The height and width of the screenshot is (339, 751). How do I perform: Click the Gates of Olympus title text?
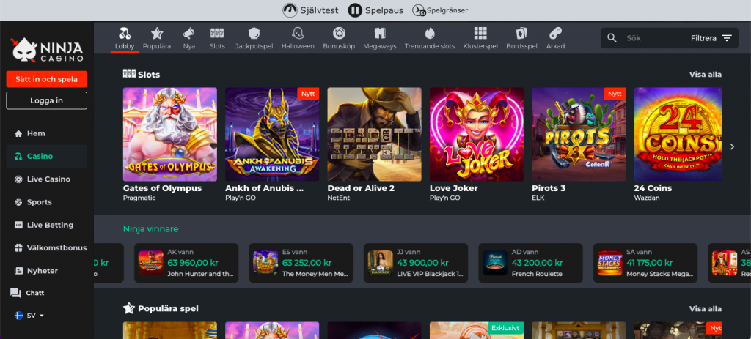(162, 188)
